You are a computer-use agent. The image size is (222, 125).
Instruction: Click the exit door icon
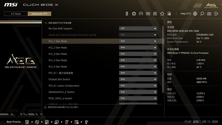click(216, 14)
